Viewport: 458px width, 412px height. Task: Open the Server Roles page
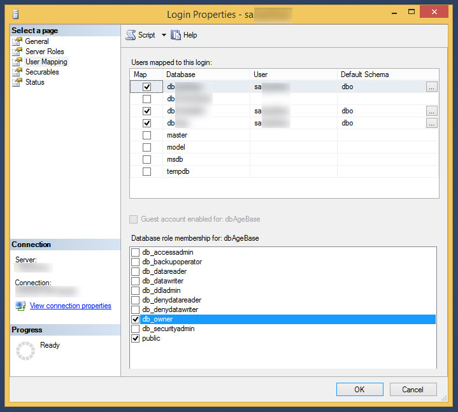pos(45,52)
